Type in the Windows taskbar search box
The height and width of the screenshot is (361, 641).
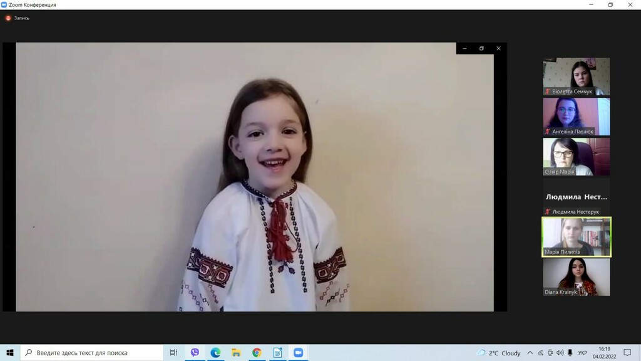(x=94, y=353)
